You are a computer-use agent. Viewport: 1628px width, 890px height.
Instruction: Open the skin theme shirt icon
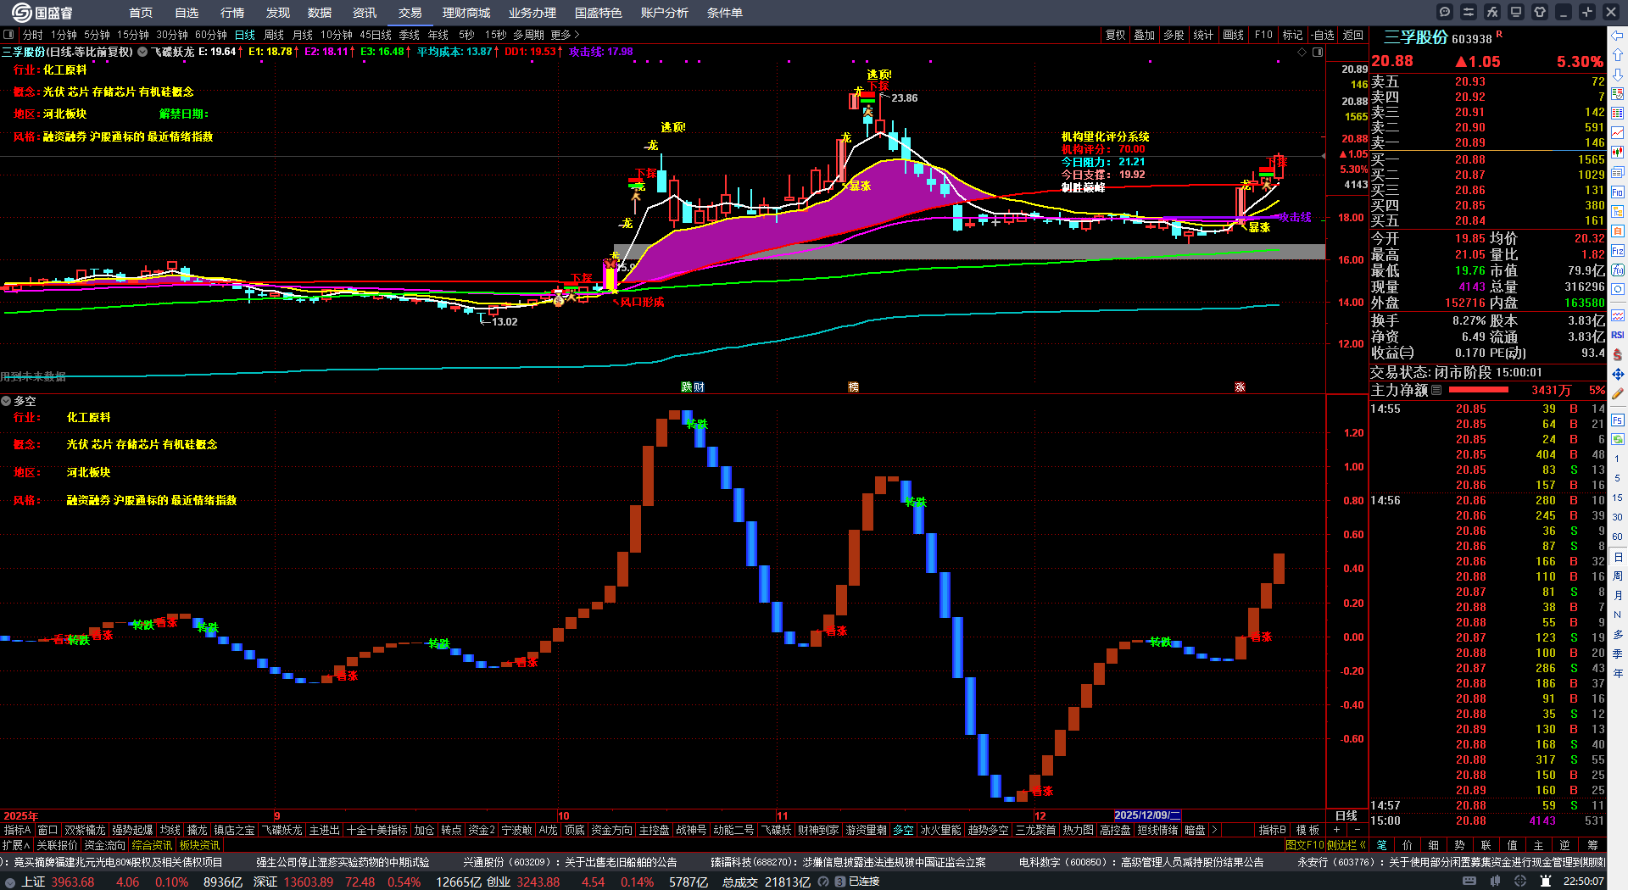pyautogui.click(x=1540, y=12)
